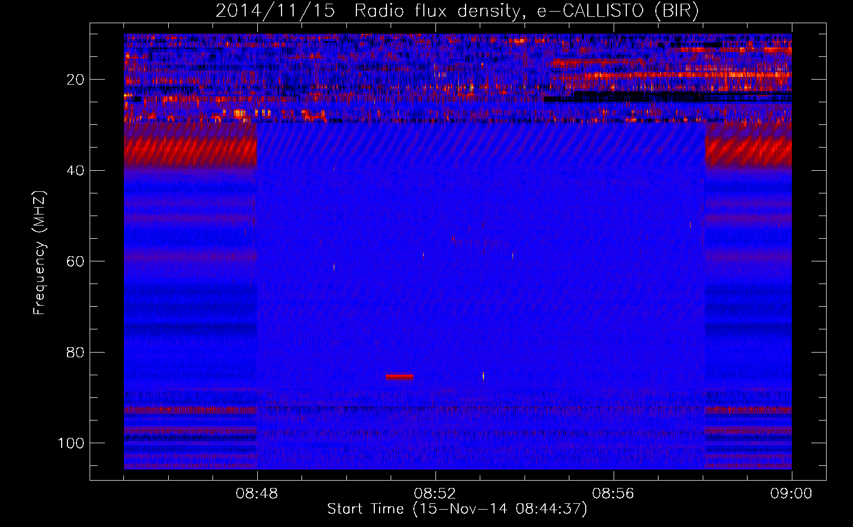
Task: Click the 08:52 time tick label
Action: (435, 494)
